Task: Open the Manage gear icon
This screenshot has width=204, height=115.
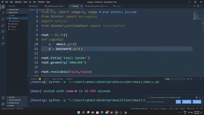Action: click(x=3, y=104)
